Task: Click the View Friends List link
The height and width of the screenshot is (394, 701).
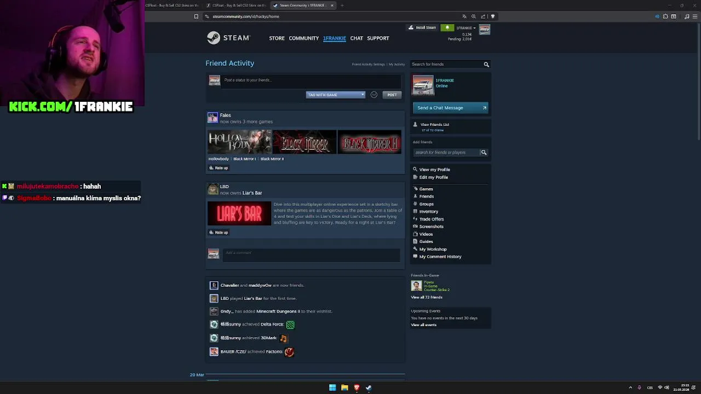Action: [x=434, y=124]
